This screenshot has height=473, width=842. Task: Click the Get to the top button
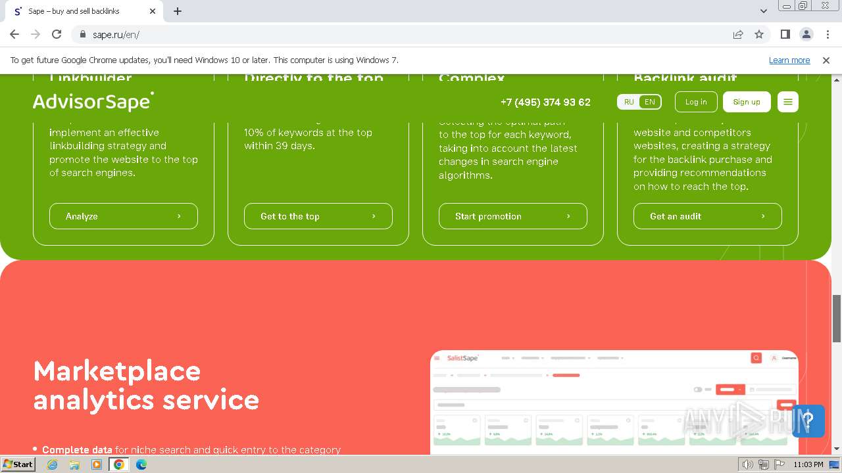[x=318, y=216]
